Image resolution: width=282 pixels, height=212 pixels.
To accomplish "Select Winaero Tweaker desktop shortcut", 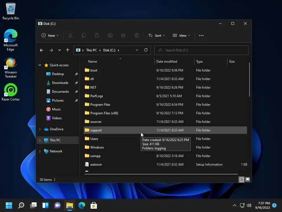I will [11, 68].
